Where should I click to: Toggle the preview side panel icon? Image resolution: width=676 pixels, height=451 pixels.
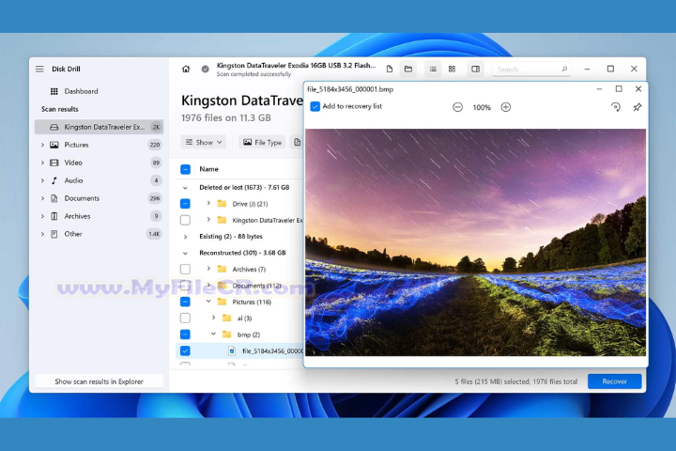coord(475,69)
